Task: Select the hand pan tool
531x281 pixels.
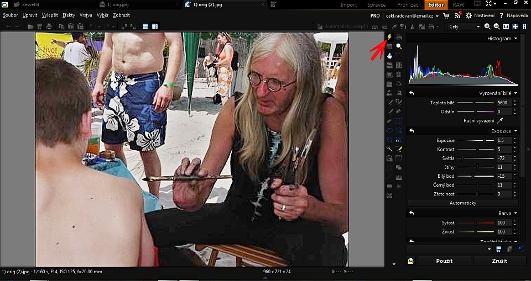Action: (x=389, y=56)
